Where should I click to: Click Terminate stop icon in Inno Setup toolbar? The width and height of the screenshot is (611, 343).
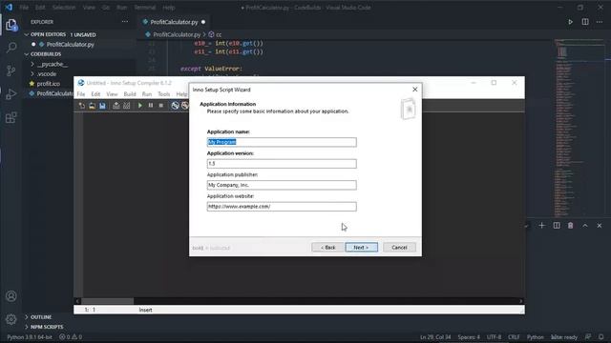coord(161,106)
